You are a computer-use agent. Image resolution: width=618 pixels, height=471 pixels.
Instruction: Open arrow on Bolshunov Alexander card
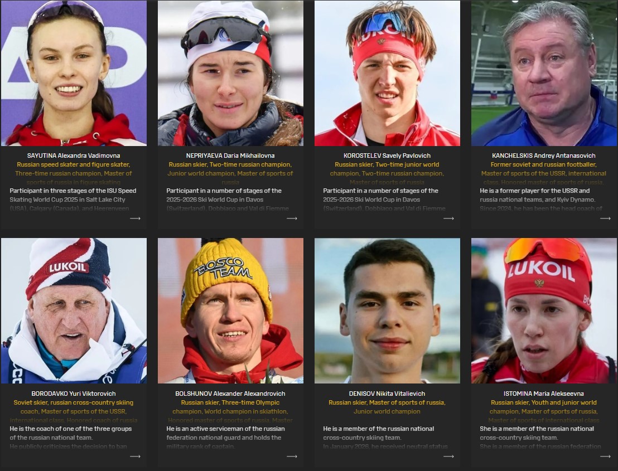[292, 456]
